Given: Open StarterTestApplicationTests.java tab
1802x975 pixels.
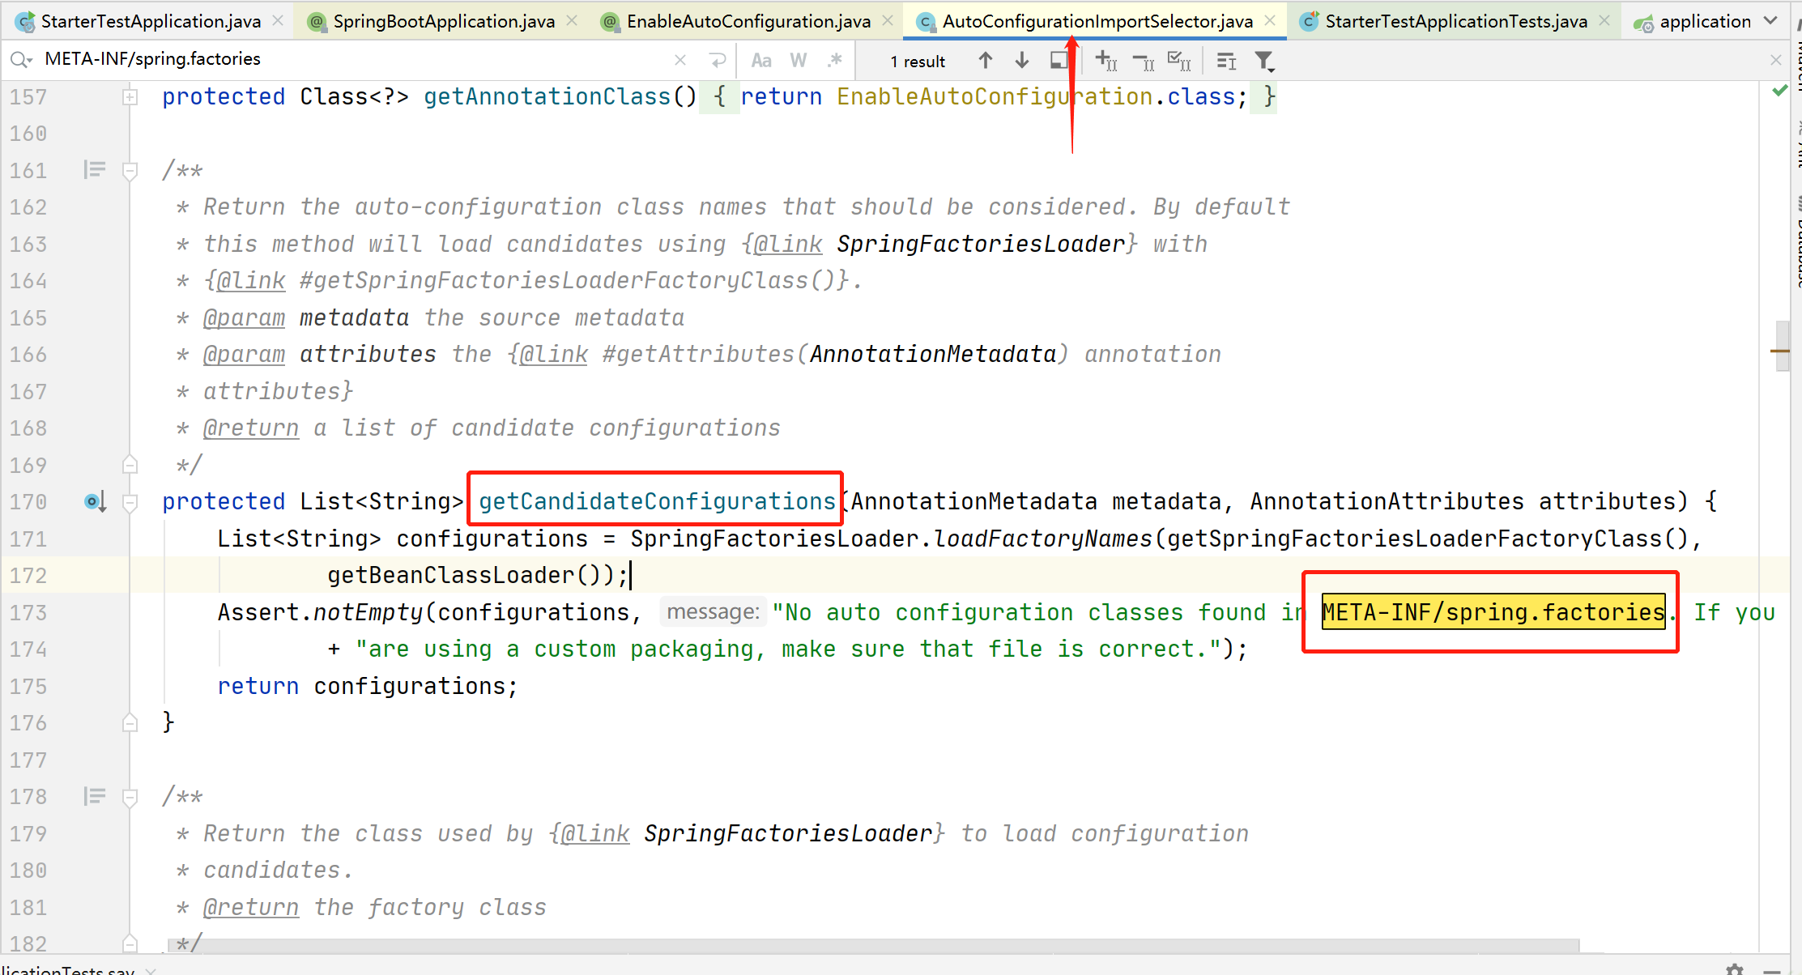Looking at the screenshot, I should tap(1455, 21).
